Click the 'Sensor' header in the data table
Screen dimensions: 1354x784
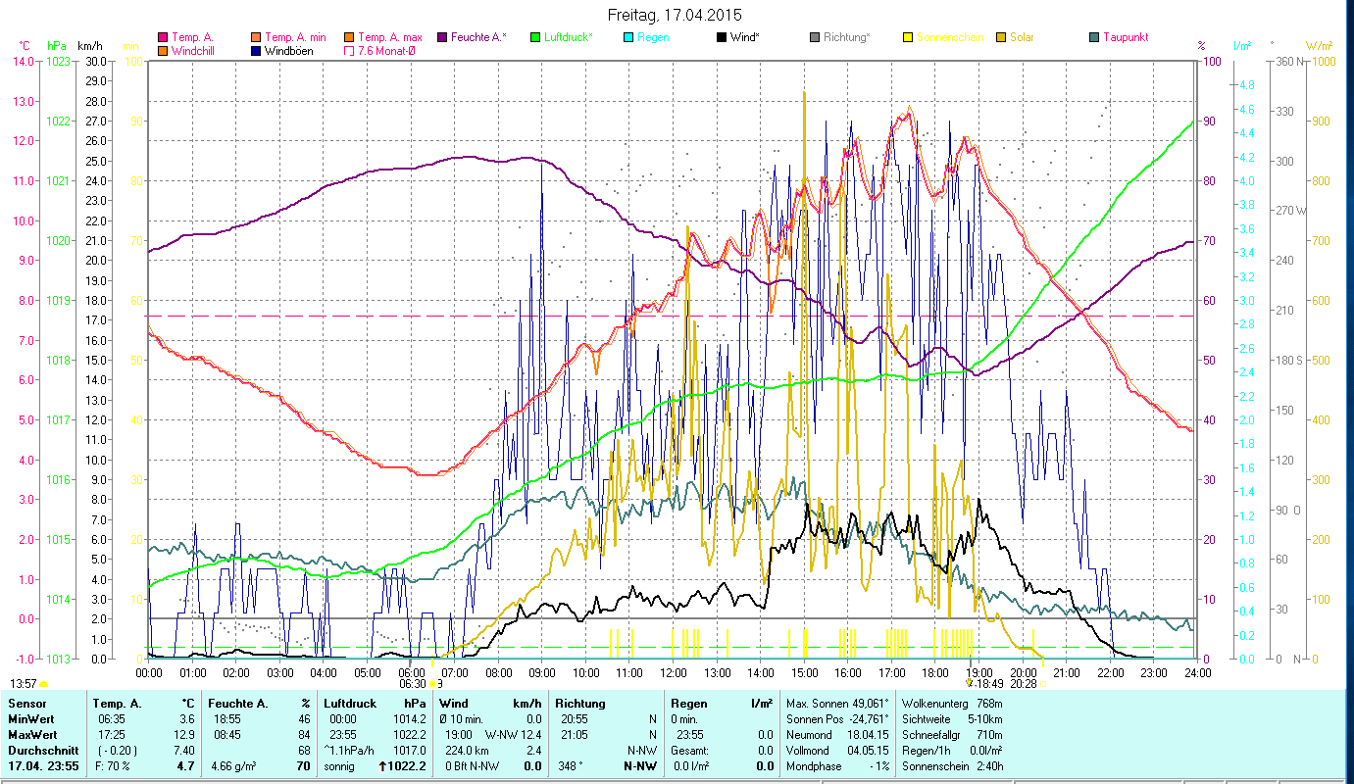pyautogui.click(x=25, y=704)
